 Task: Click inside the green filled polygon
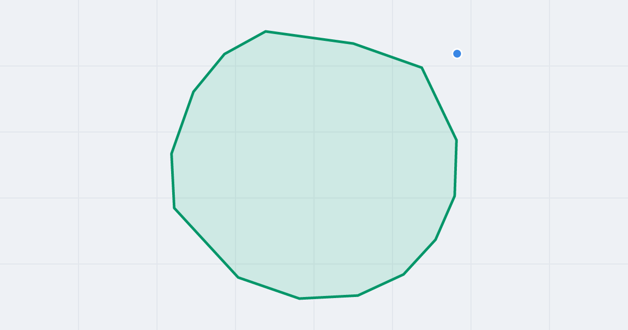pyautogui.click(x=314, y=165)
